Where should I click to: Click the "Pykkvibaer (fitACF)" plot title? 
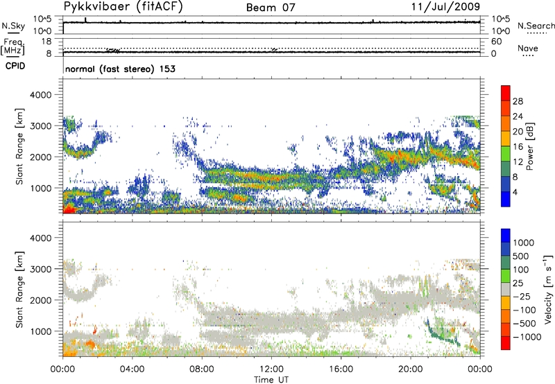tap(123, 7)
